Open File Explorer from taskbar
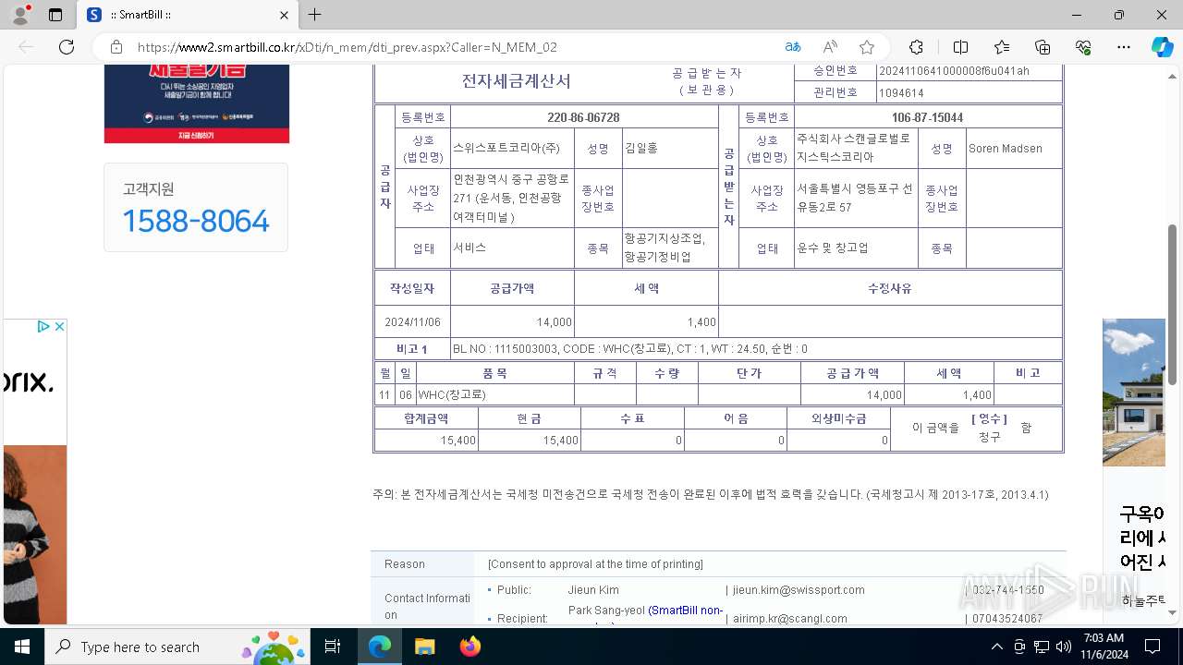Viewport: 1183px width, 665px height. [424, 647]
